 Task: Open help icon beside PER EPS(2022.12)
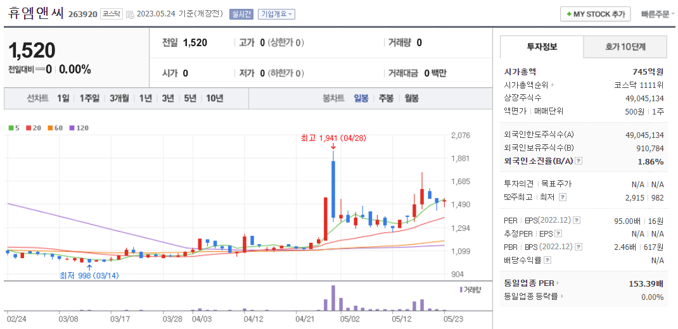pyautogui.click(x=577, y=221)
